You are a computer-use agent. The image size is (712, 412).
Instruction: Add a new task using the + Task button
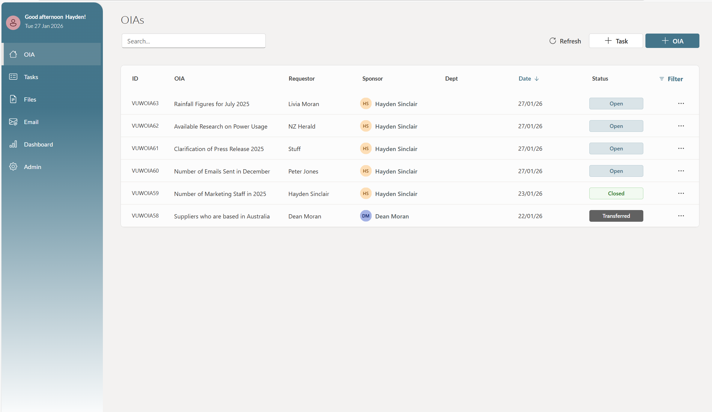tap(616, 41)
